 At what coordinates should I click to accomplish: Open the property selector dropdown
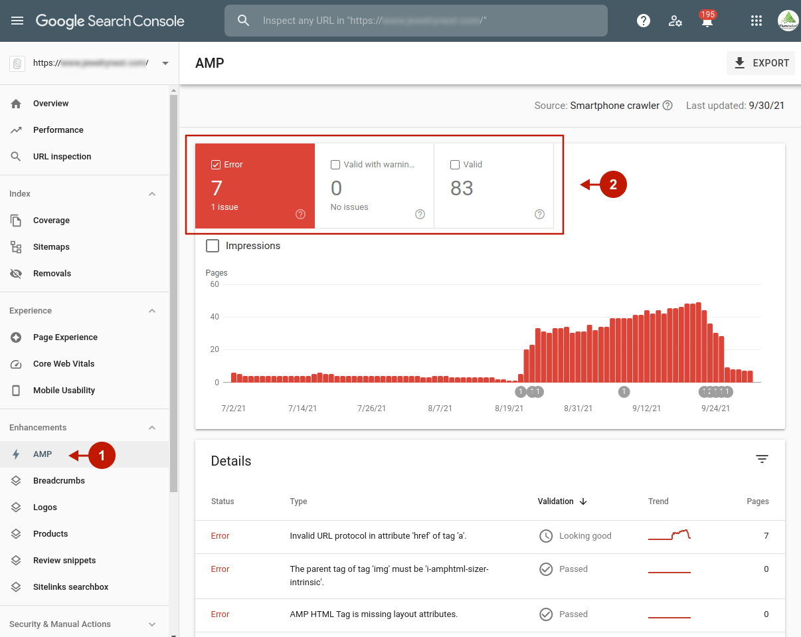click(x=165, y=64)
